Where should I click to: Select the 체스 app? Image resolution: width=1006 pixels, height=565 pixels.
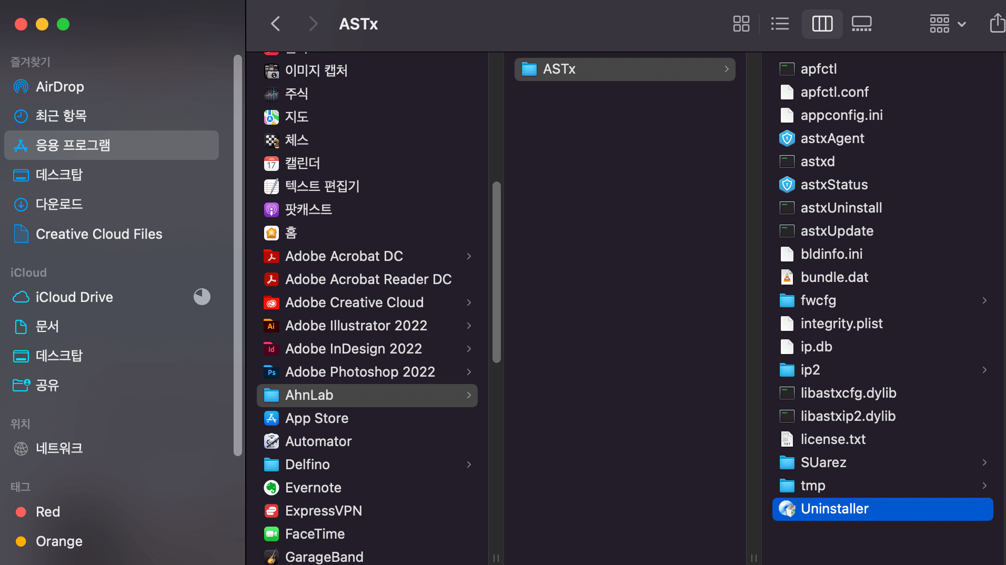(367, 140)
